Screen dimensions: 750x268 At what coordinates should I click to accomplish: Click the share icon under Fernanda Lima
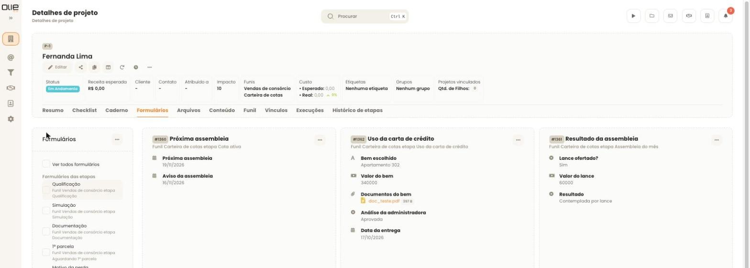tap(80, 67)
